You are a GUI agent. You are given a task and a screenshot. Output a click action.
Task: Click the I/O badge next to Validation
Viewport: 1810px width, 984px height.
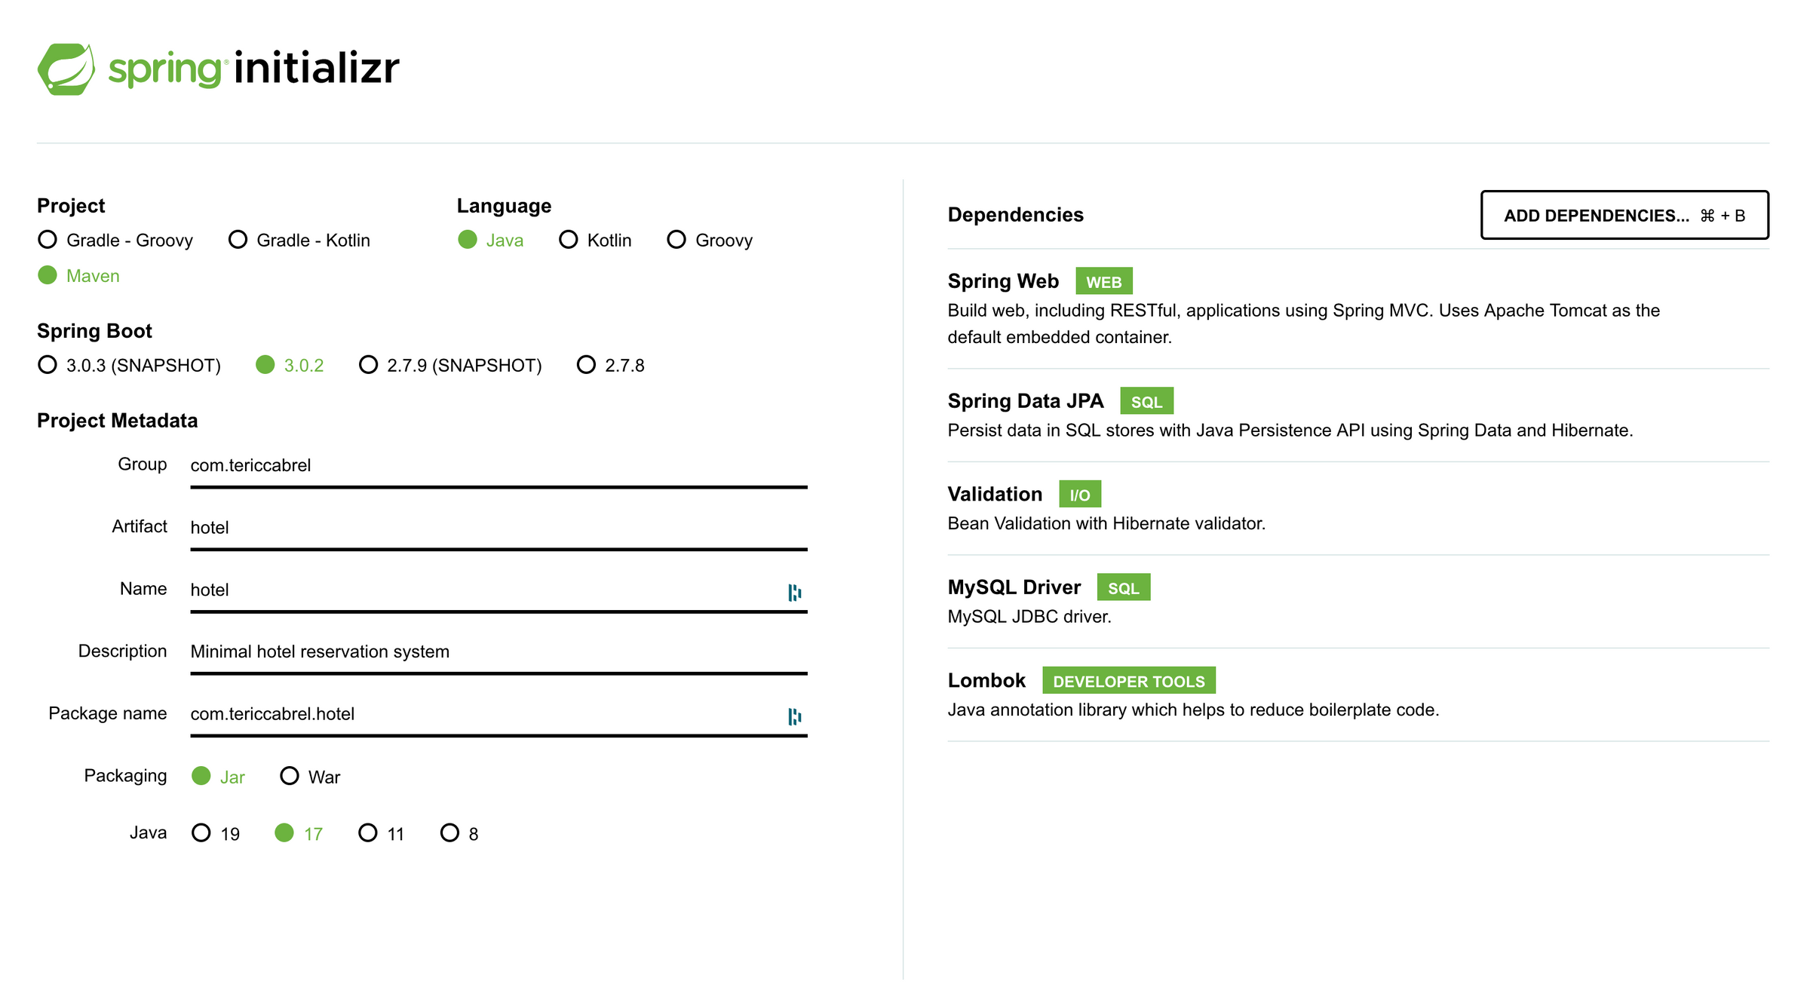(x=1080, y=493)
